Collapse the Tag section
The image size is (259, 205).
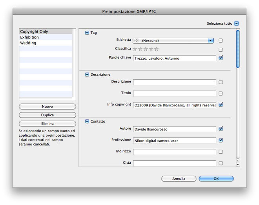[x=87, y=33]
